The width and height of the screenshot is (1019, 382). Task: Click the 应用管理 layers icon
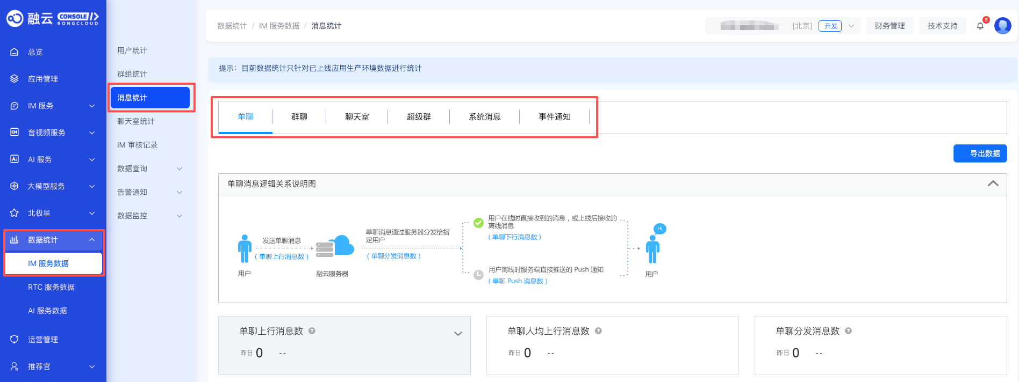15,79
